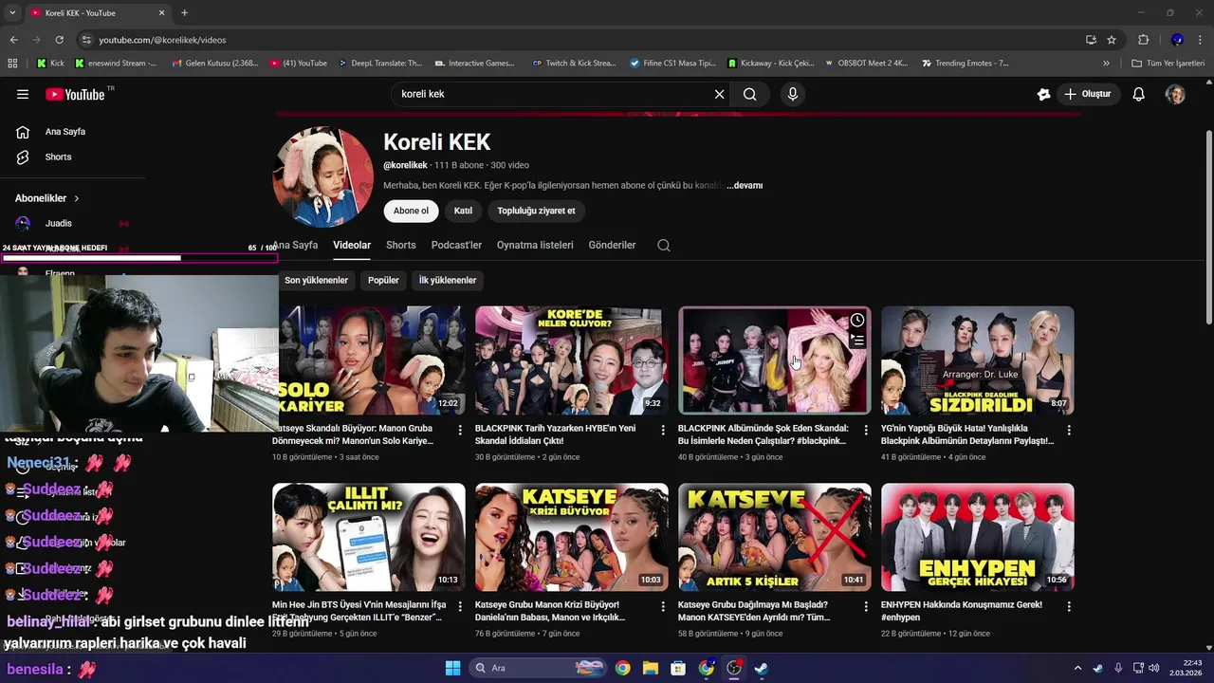Subscribe with the Abone ol button
Image resolution: width=1214 pixels, height=683 pixels.
(x=411, y=211)
